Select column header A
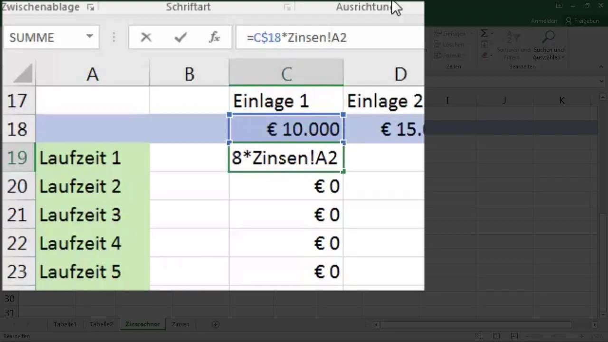This screenshot has width=608, height=342. (x=93, y=74)
